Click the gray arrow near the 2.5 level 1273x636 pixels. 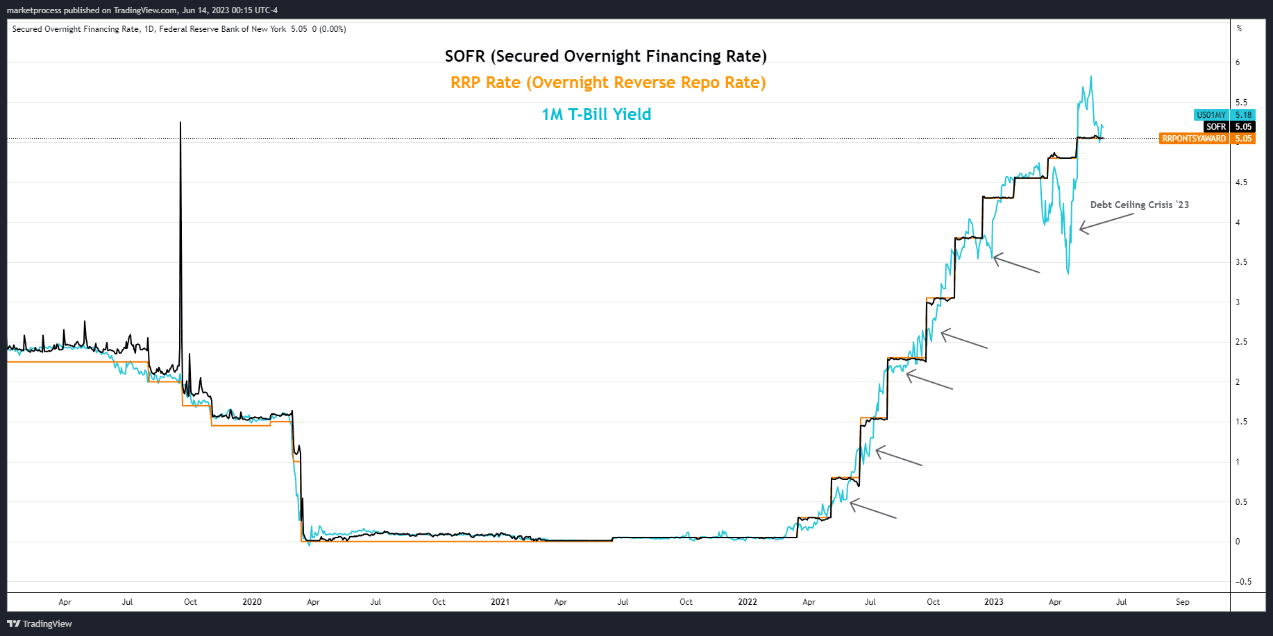(963, 339)
